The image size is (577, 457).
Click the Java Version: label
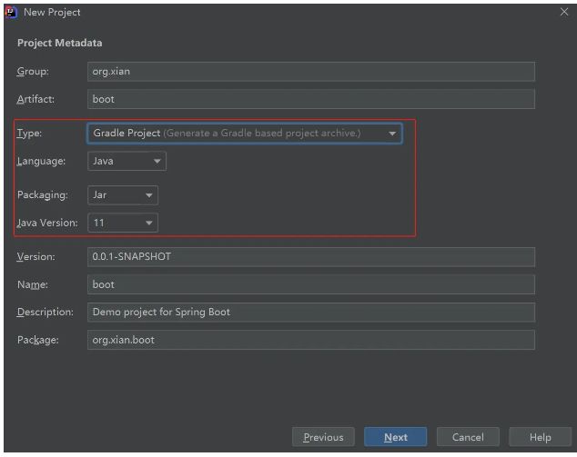pyautogui.click(x=47, y=223)
